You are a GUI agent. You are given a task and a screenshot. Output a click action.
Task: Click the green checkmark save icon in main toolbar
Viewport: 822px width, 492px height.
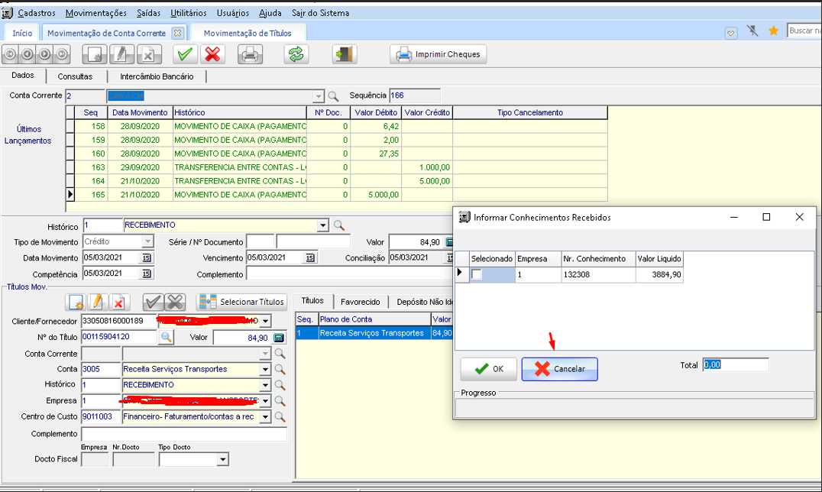184,54
